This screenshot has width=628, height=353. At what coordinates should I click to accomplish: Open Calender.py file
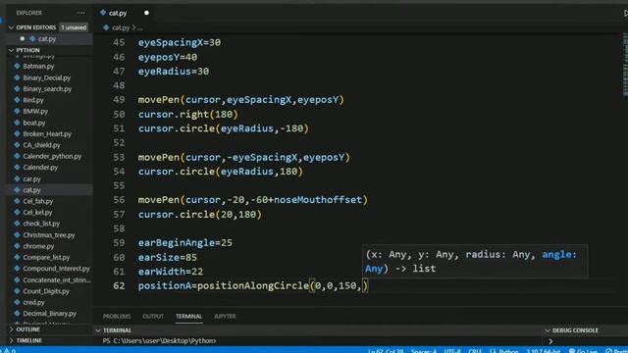click(40, 168)
